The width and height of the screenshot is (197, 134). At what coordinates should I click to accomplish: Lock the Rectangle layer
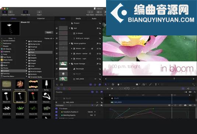point(100,69)
